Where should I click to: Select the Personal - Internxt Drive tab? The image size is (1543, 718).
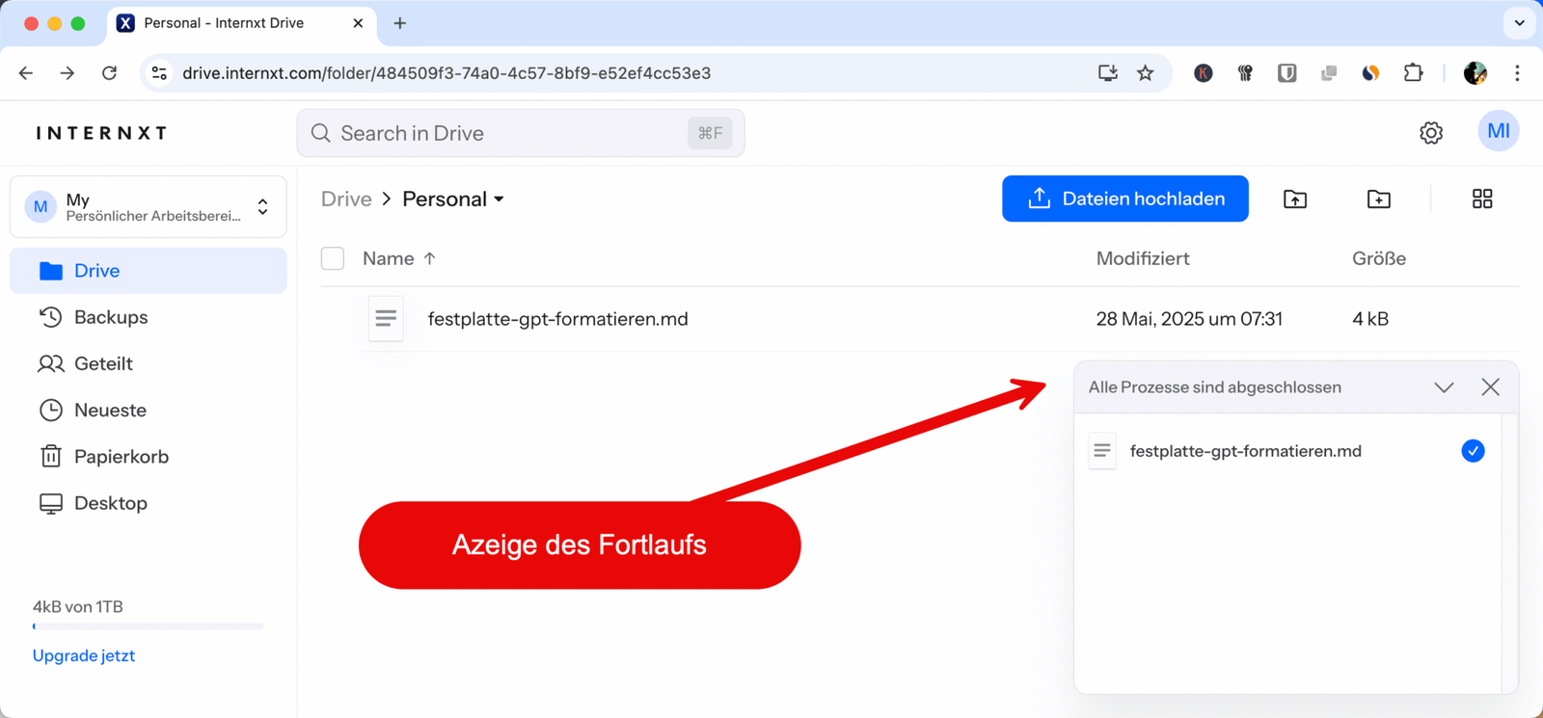pos(241,23)
